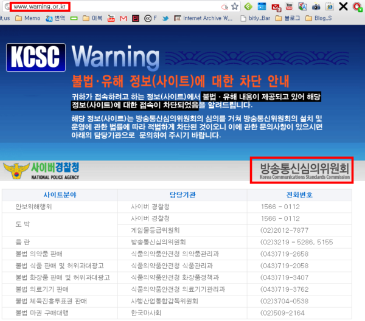Open the bitly_Bar bookmark

coord(255,18)
